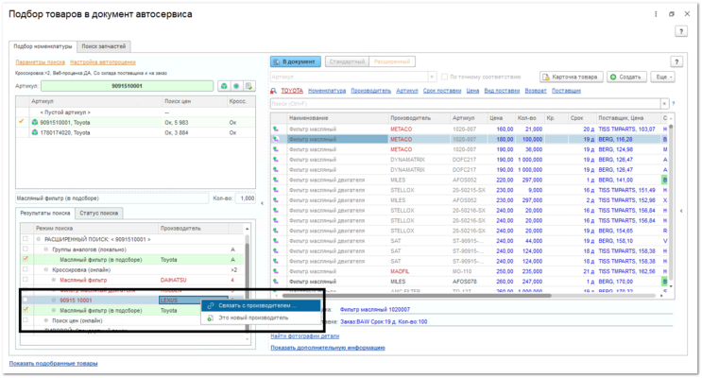Switch to Подбор номенклатуры tab

43,46
